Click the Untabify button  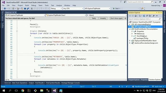(x=103, y=18)
